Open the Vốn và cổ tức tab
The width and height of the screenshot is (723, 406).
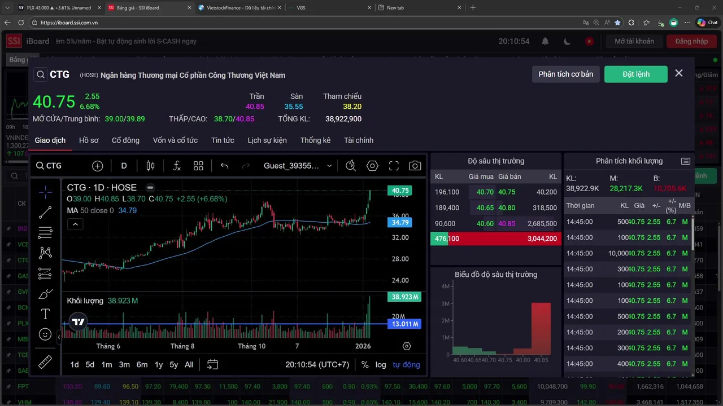175,140
